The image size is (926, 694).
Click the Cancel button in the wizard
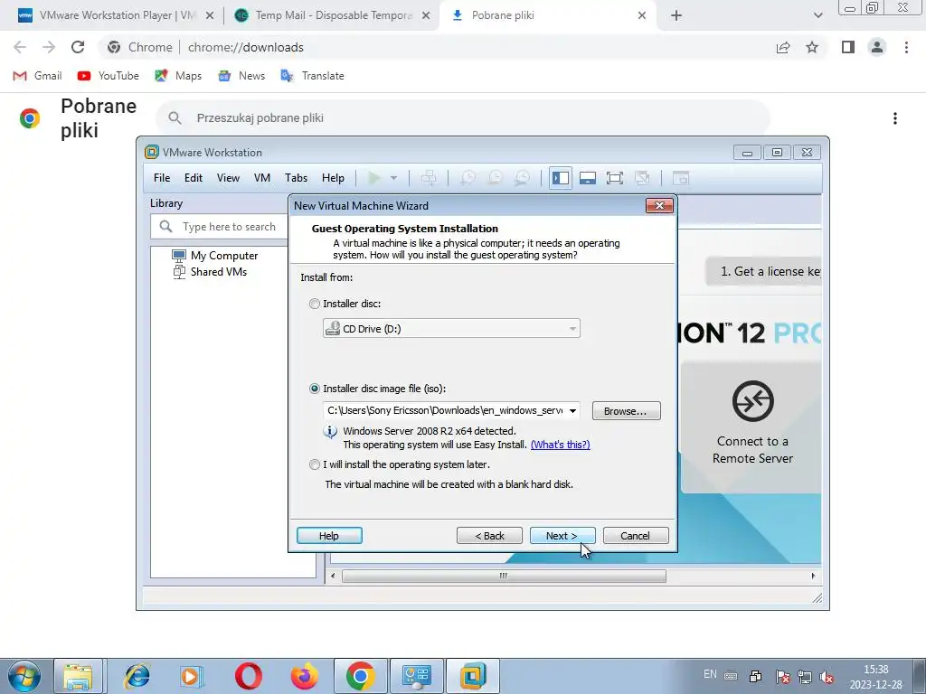click(636, 536)
